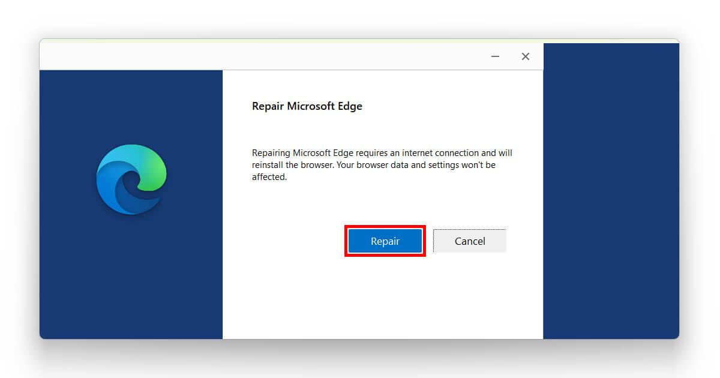
Task: Click the red-outlined Repair control
Action: point(385,241)
